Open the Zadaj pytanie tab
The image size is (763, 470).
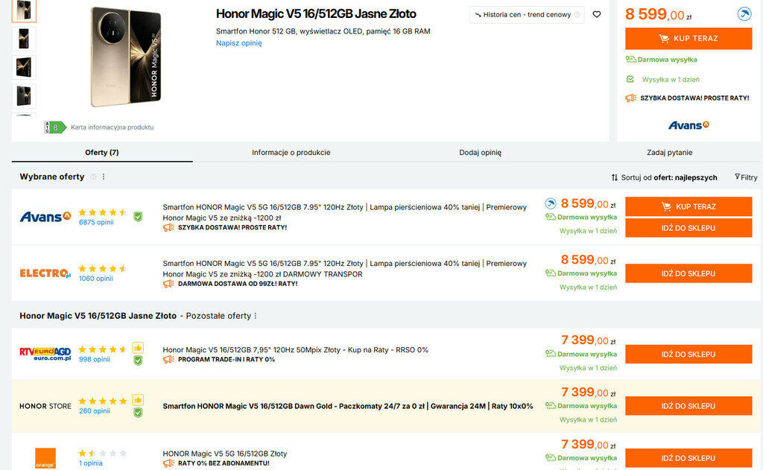[x=669, y=152]
